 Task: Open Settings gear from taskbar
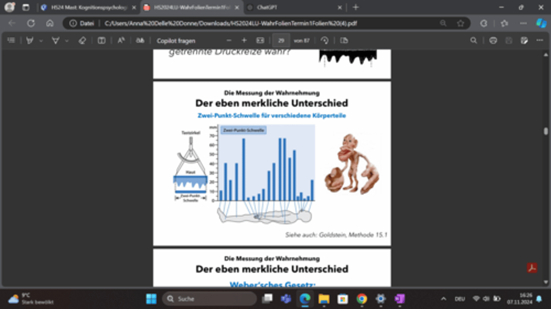(x=380, y=299)
